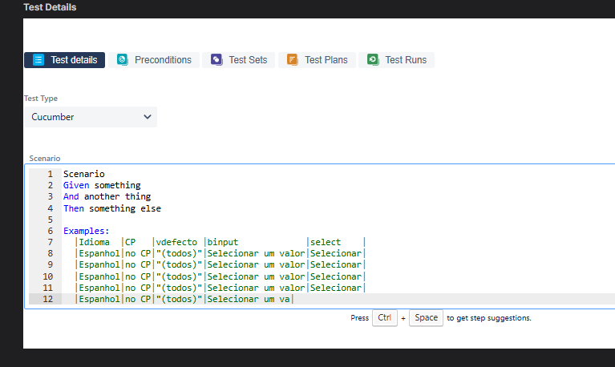The height and width of the screenshot is (367, 615).
Task: Click the 'Given something' step line
Action: click(102, 185)
